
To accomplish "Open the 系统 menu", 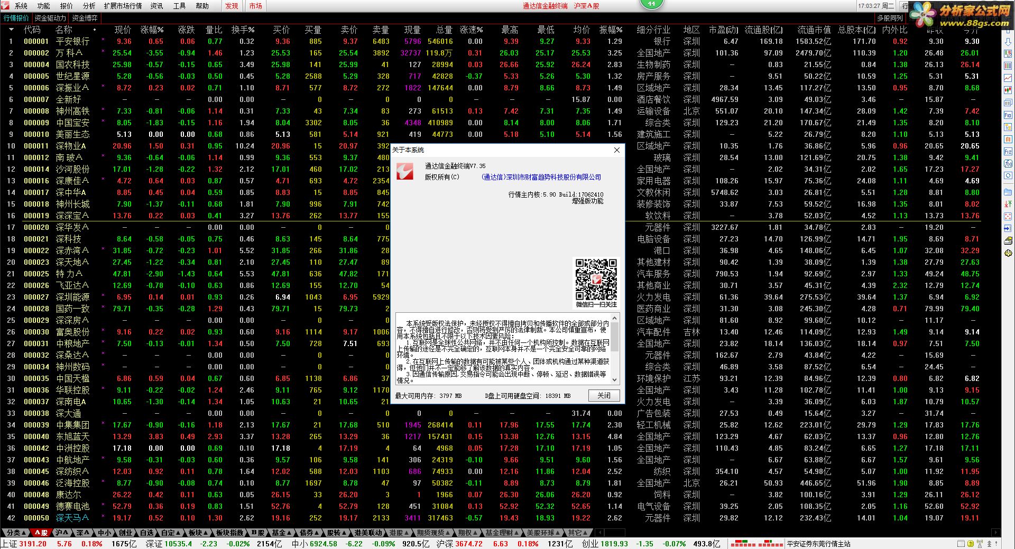I will click(x=21, y=6).
